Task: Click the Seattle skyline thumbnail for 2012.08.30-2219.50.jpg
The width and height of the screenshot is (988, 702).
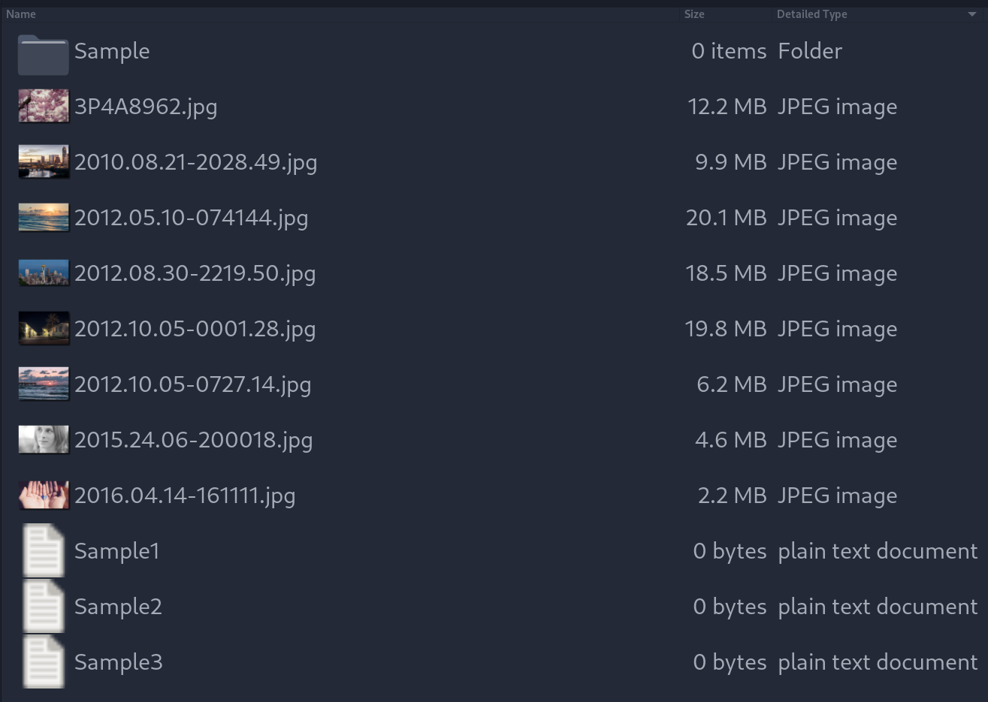Action: (x=43, y=273)
